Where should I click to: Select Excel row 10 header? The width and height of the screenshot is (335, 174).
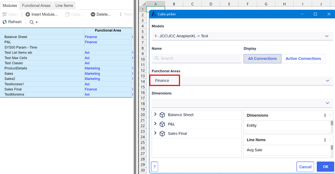pos(143,59)
